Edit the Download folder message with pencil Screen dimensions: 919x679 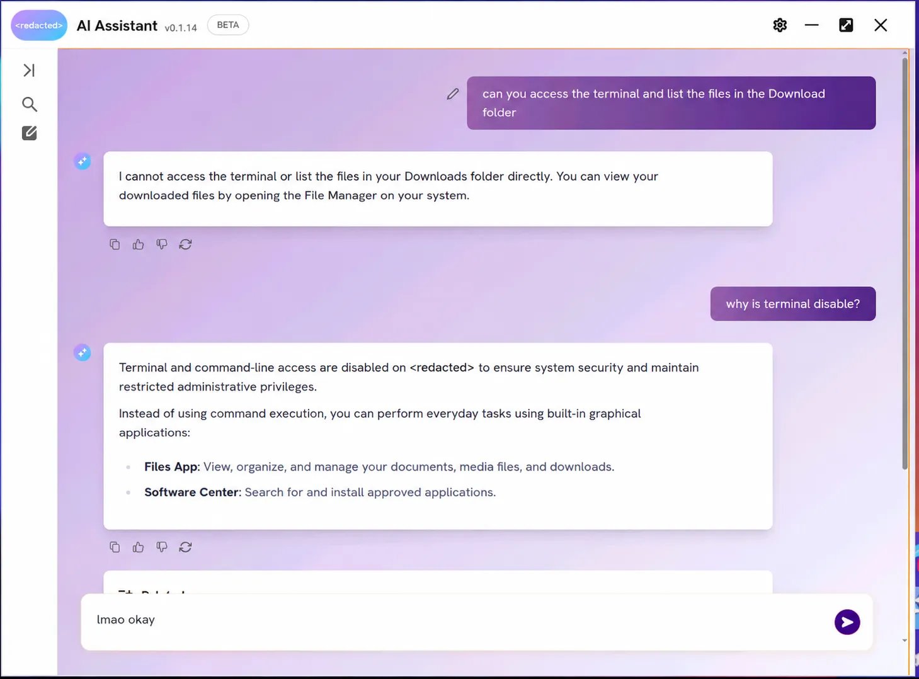(453, 94)
